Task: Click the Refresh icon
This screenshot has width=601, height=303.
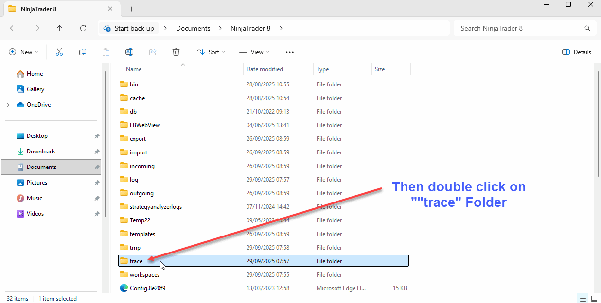Action: click(x=83, y=28)
